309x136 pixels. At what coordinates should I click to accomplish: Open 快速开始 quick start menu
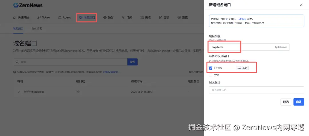pyautogui.click(x=21, y=17)
